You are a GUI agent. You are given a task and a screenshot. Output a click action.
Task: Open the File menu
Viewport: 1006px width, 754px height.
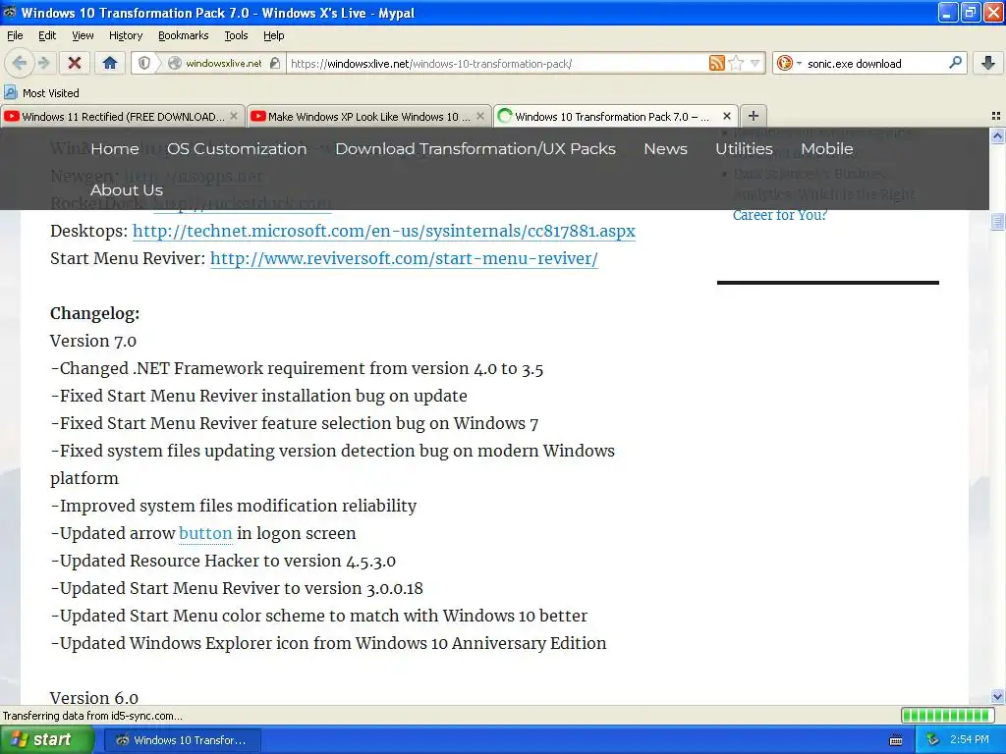point(15,35)
